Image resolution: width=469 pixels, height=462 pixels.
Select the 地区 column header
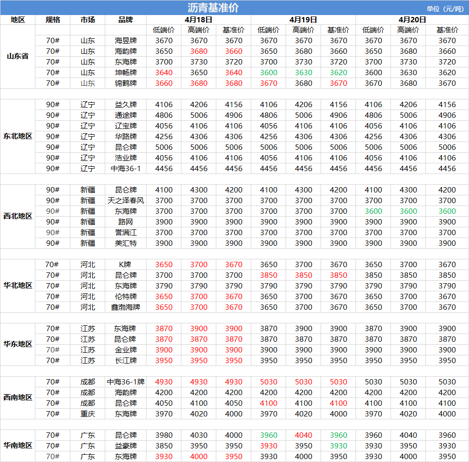pyautogui.click(x=17, y=20)
